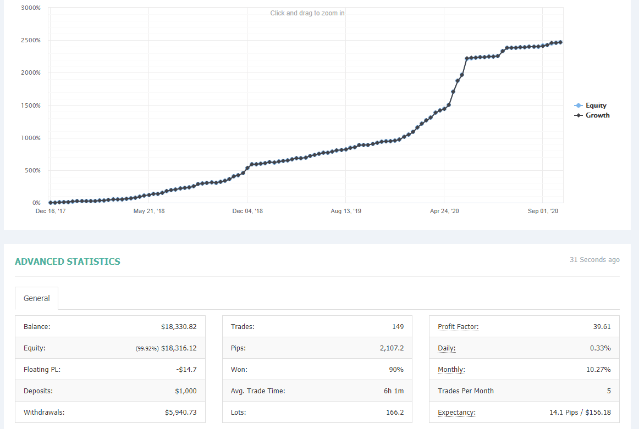Click the Withdrawals value $5,940.73
This screenshot has width=639, height=429.
point(180,413)
